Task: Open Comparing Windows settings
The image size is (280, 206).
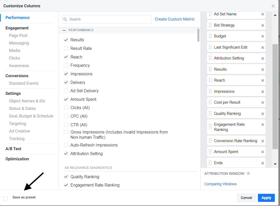Action: tap(220, 184)
